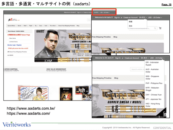The image size is (173, 130).
Task: Open the Blog menu item in upper popup
Action: 115,37
